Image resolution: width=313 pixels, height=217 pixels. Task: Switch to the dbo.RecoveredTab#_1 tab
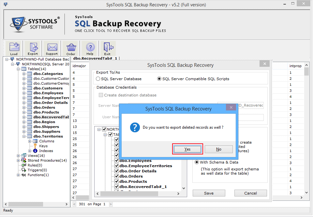[95, 58]
